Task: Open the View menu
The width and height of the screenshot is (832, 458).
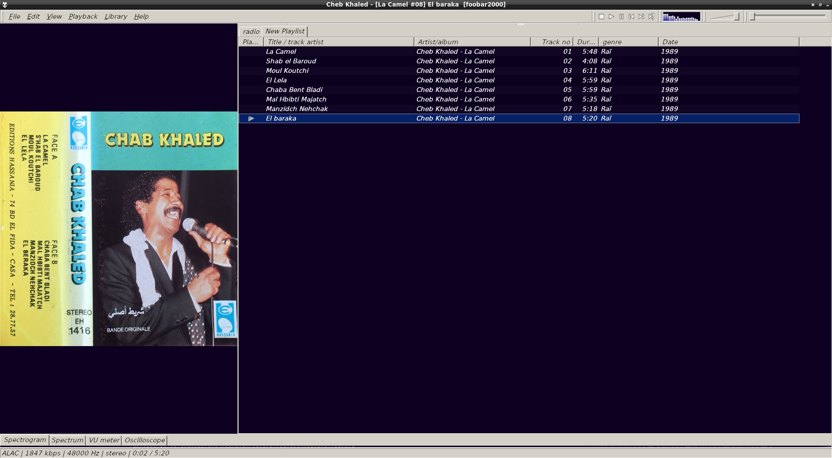Action: pos(54,16)
